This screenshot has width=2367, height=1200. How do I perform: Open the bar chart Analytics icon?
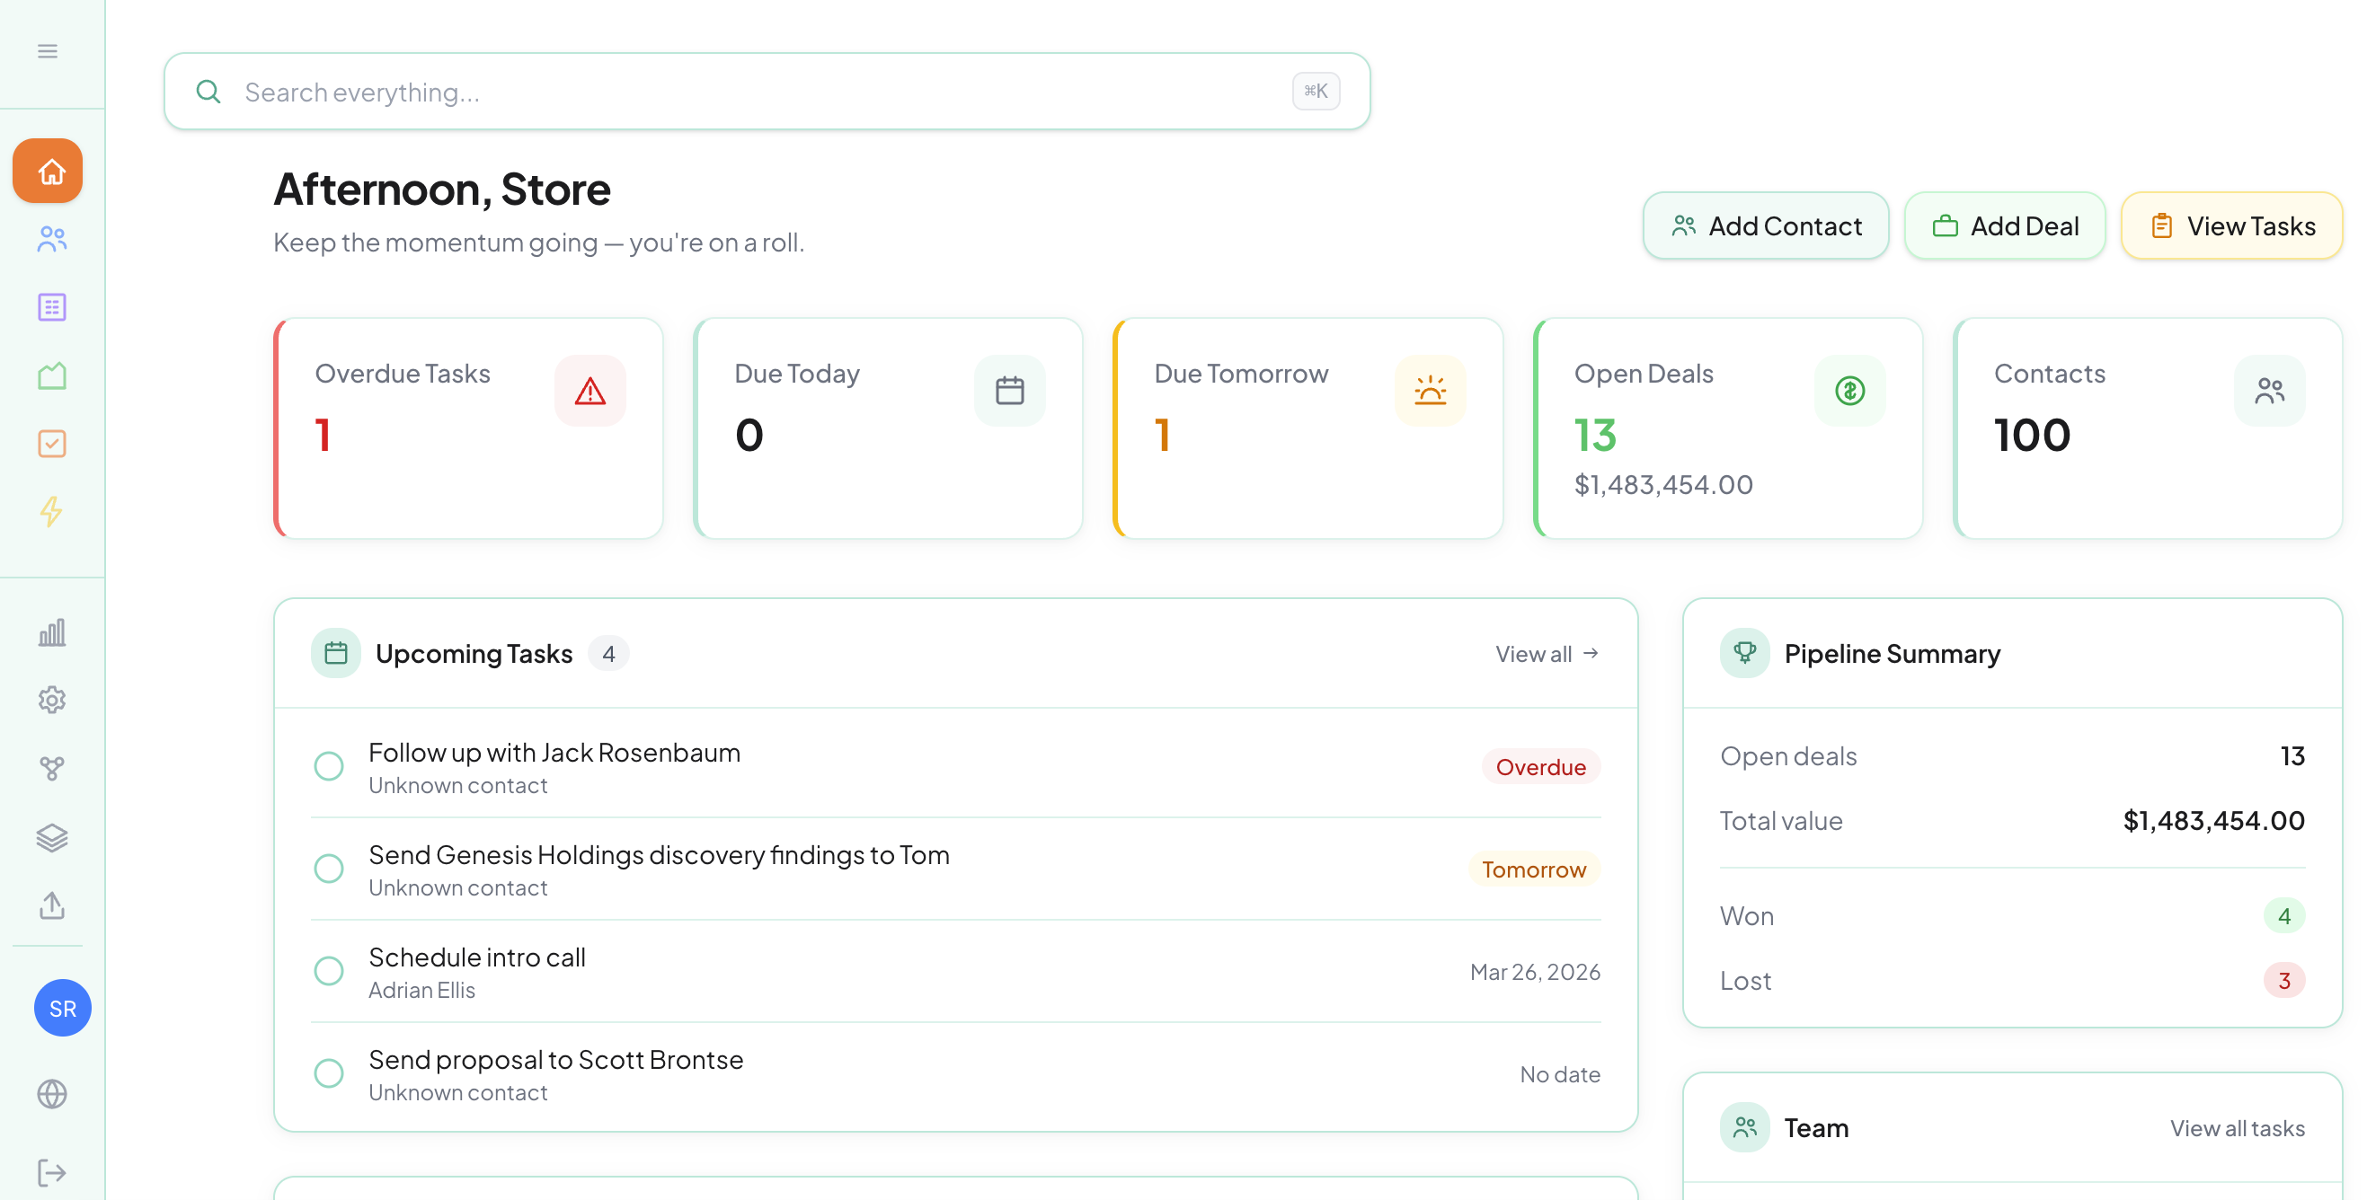click(x=51, y=631)
